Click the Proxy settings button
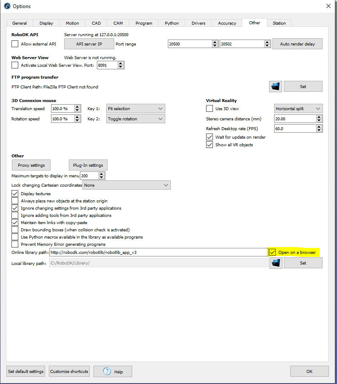 pos(31,165)
